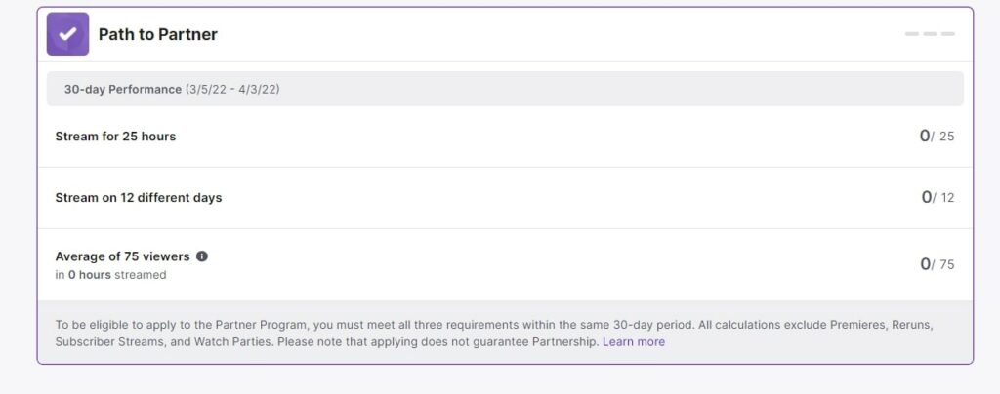Click the first dash of the header indicator
The image size is (1000, 394).
[x=912, y=34]
